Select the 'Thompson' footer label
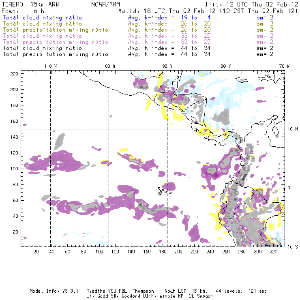The width and height of the screenshot is (300, 300). click(x=143, y=291)
